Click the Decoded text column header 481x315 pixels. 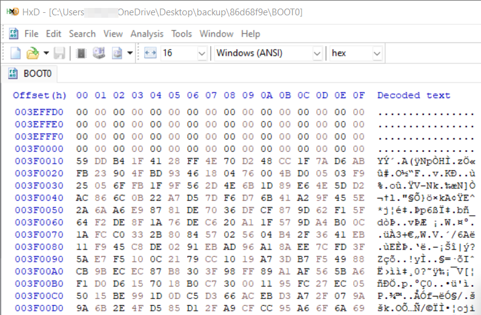tap(413, 95)
